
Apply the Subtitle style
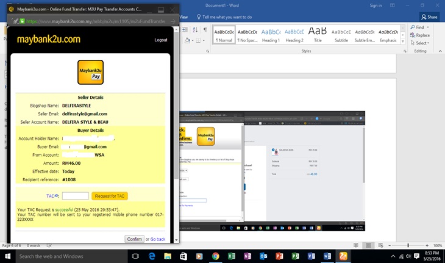click(341, 35)
